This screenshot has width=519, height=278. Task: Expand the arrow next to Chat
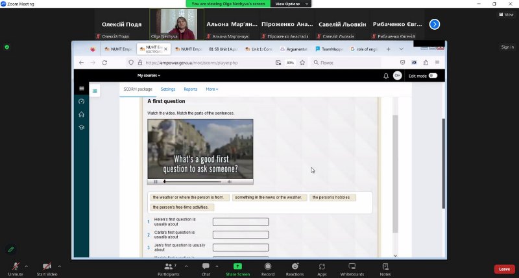point(217,266)
